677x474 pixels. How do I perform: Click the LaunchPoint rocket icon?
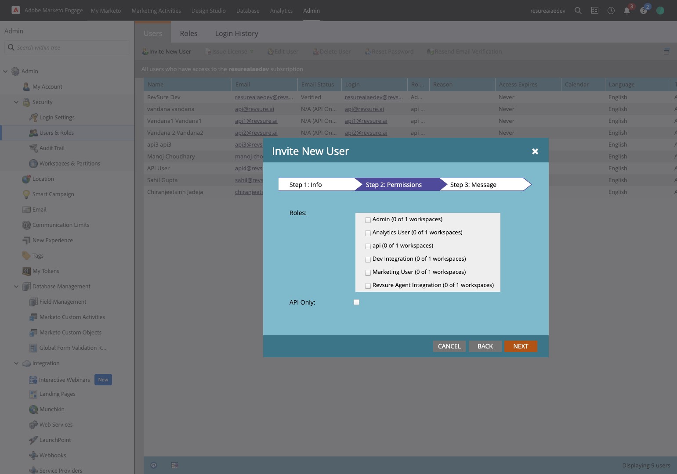[x=33, y=440]
